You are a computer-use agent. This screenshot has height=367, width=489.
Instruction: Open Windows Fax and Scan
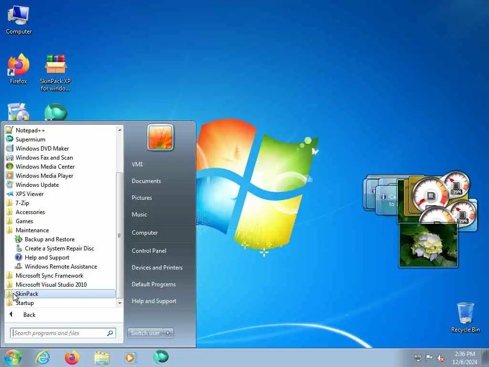[x=44, y=158]
